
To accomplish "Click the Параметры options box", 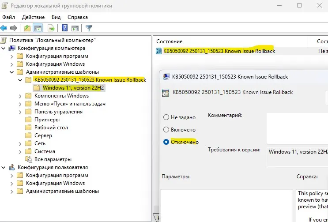I will pos(226,206).
